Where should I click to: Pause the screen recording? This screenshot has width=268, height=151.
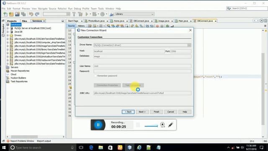98,125
